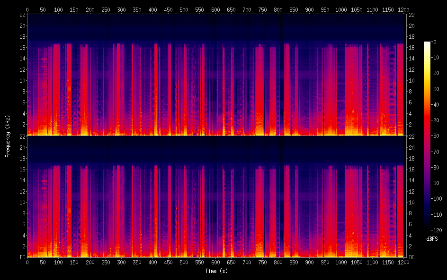This screenshot has width=447, height=280.
Task: Click the DC label on the left frequency axis
Action: click(x=21, y=257)
